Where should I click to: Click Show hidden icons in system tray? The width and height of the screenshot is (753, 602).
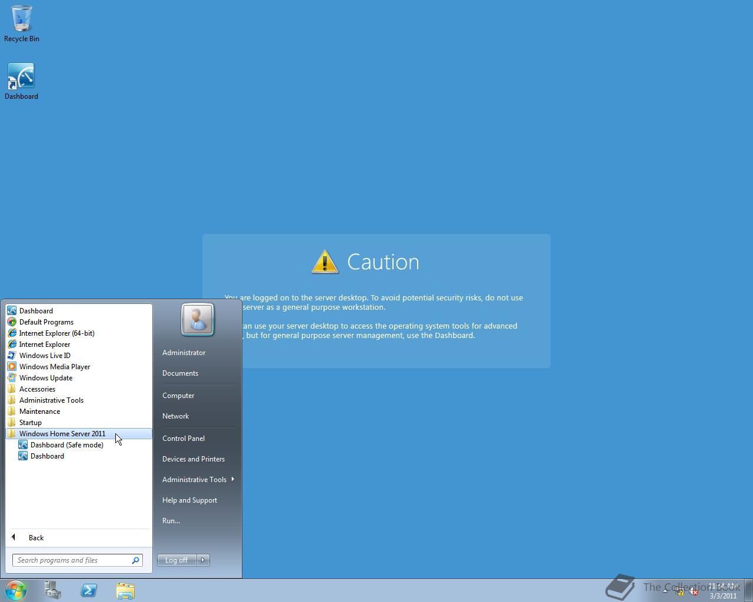665,591
